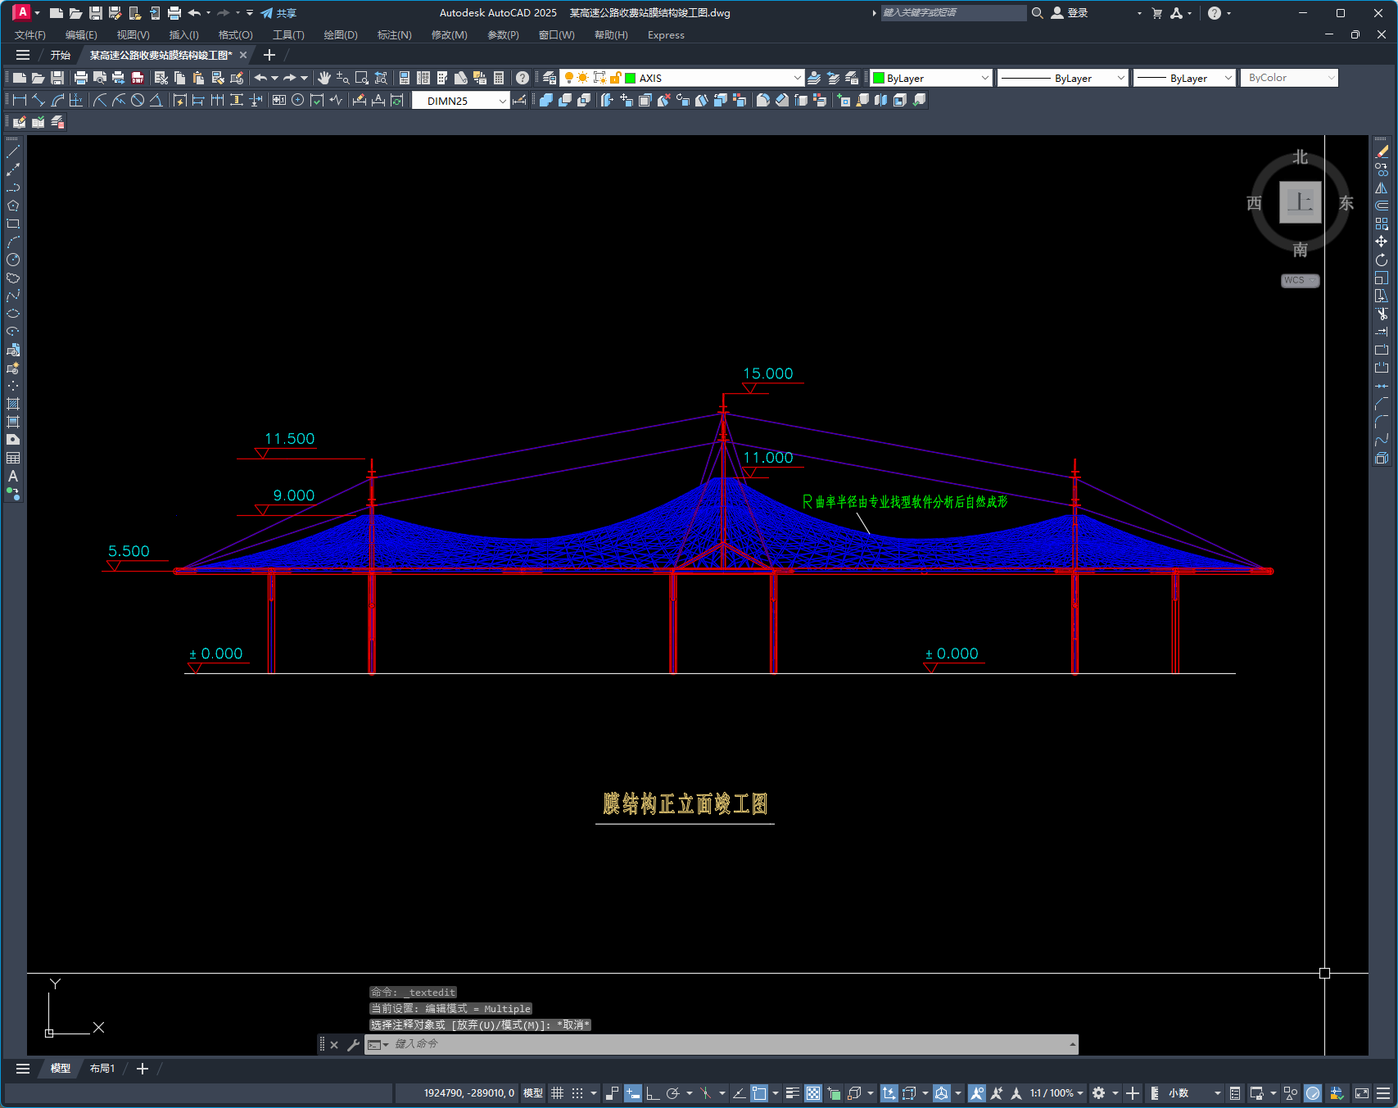Click the 登录 sign-in button
The height and width of the screenshot is (1108, 1398).
tap(1070, 13)
